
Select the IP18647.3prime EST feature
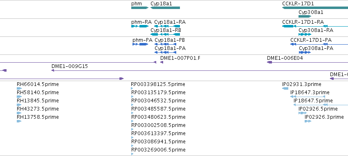pos(308,97)
